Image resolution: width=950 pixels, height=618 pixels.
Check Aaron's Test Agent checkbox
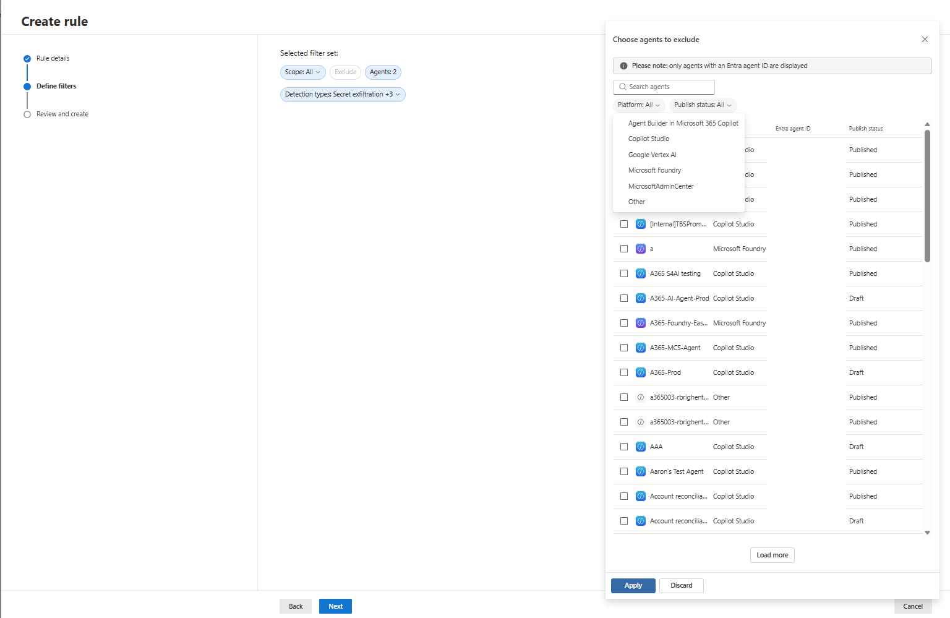pos(624,471)
